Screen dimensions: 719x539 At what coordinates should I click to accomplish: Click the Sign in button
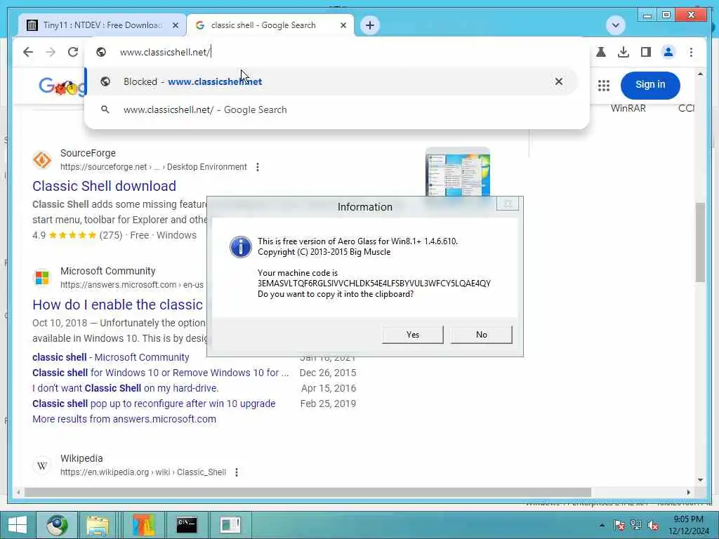pos(649,85)
